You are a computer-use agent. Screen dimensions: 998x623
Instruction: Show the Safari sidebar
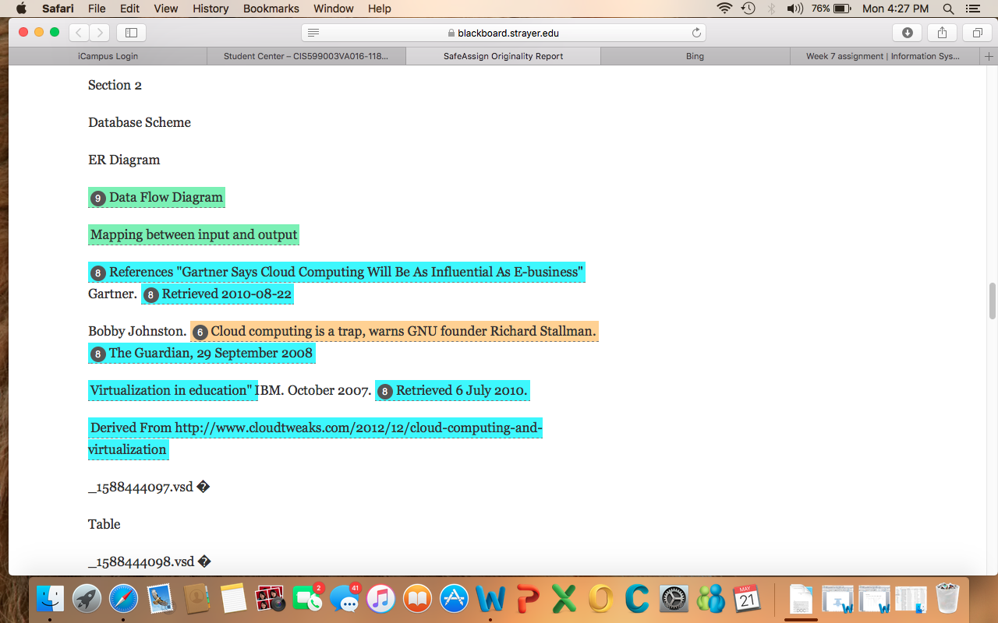pyautogui.click(x=131, y=33)
